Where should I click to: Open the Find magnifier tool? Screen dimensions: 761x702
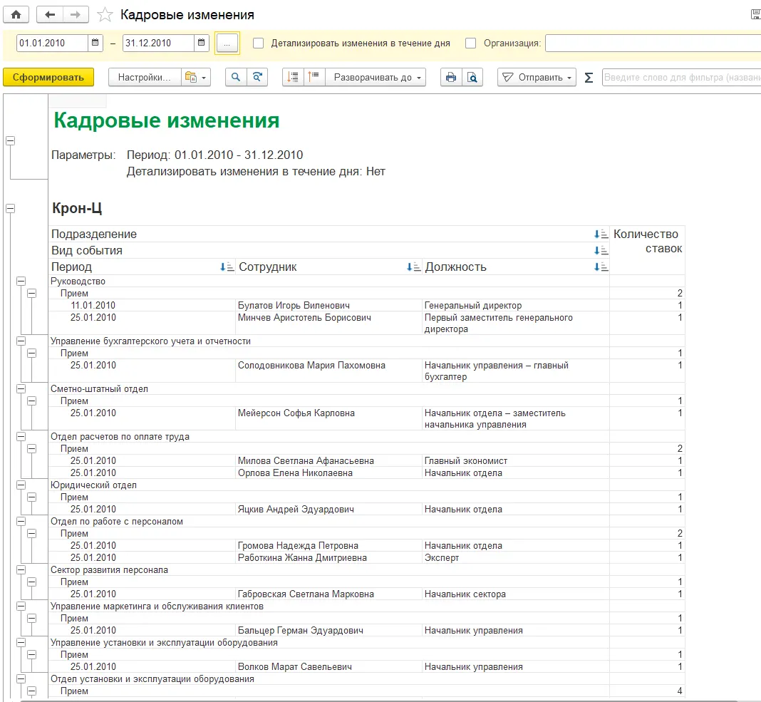point(236,77)
